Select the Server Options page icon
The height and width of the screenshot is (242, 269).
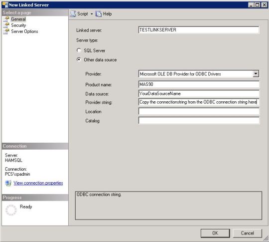click(x=6, y=31)
